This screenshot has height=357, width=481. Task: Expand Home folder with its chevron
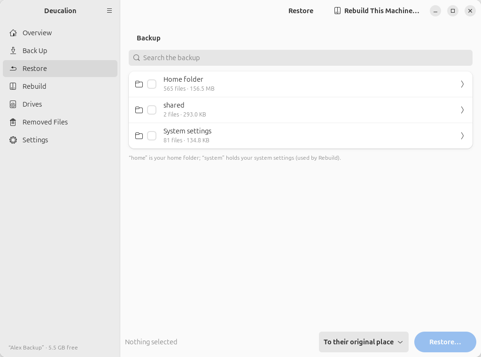pos(462,84)
